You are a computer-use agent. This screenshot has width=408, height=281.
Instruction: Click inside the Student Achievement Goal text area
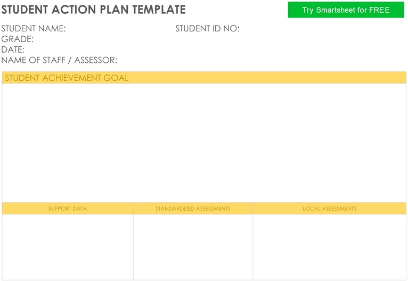(x=204, y=143)
